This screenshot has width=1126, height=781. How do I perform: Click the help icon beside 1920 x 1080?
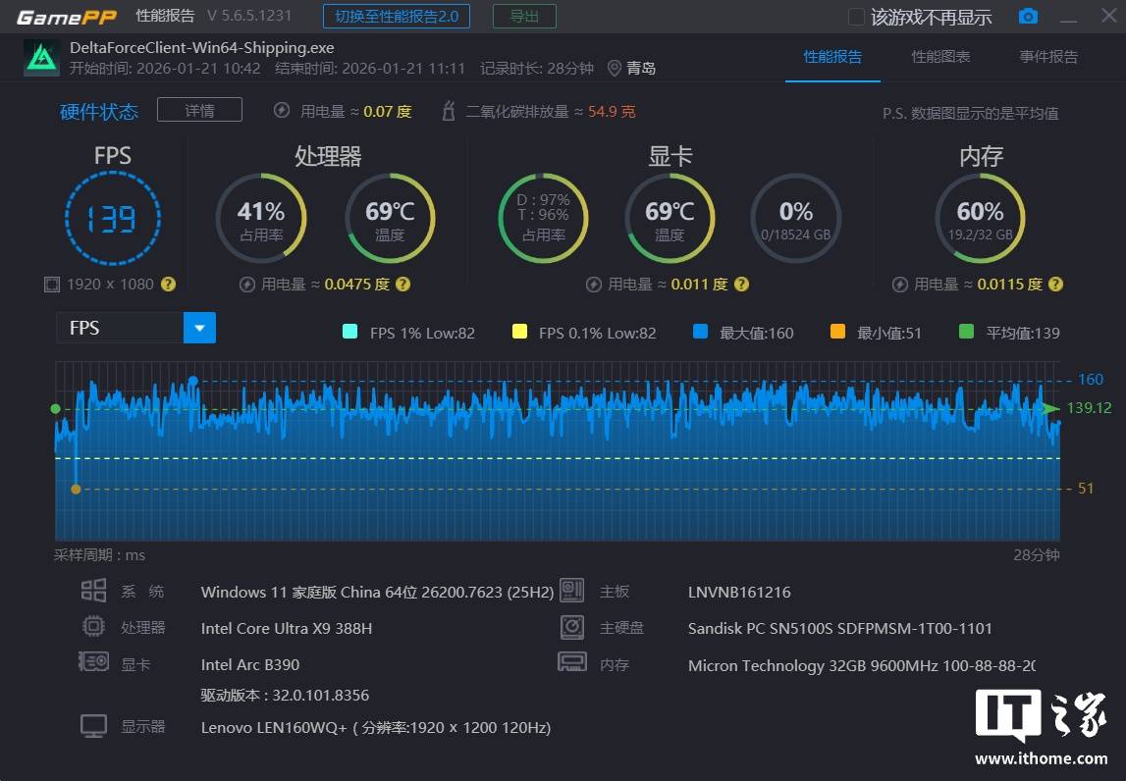(x=168, y=285)
